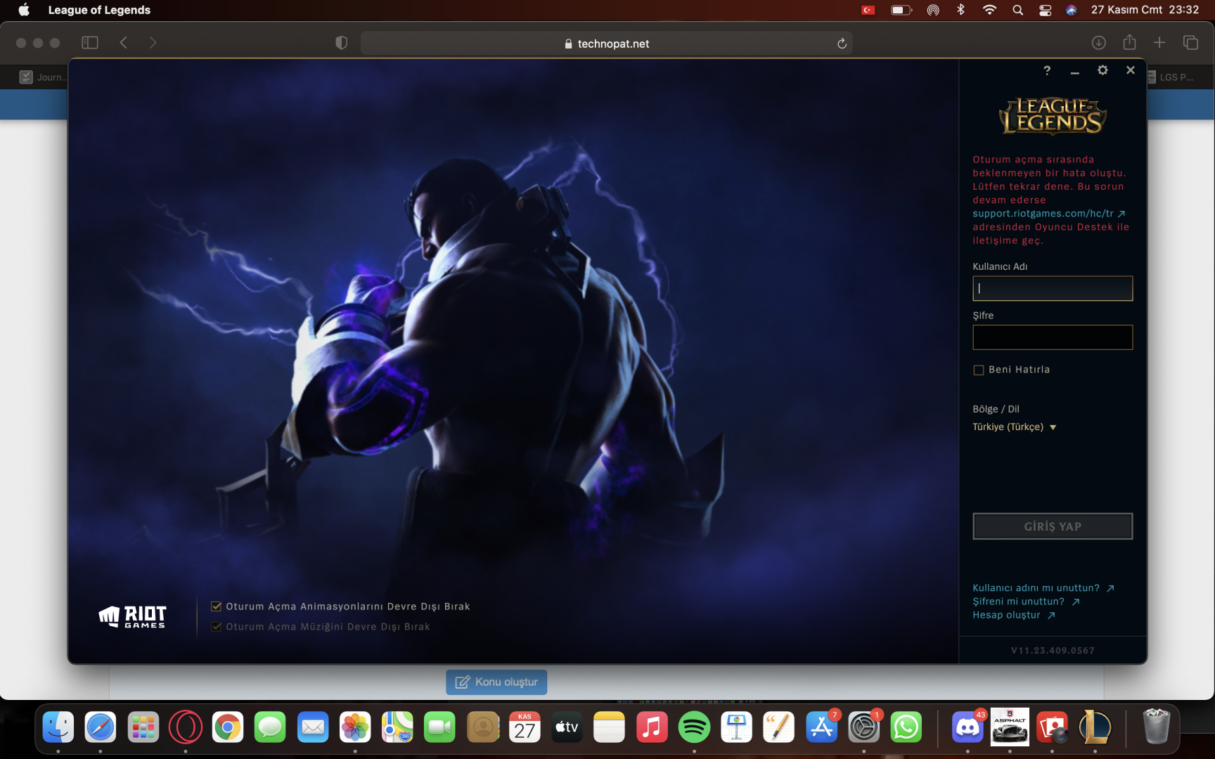Show Safari downloads
1215x759 pixels.
[x=1099, y=43]
